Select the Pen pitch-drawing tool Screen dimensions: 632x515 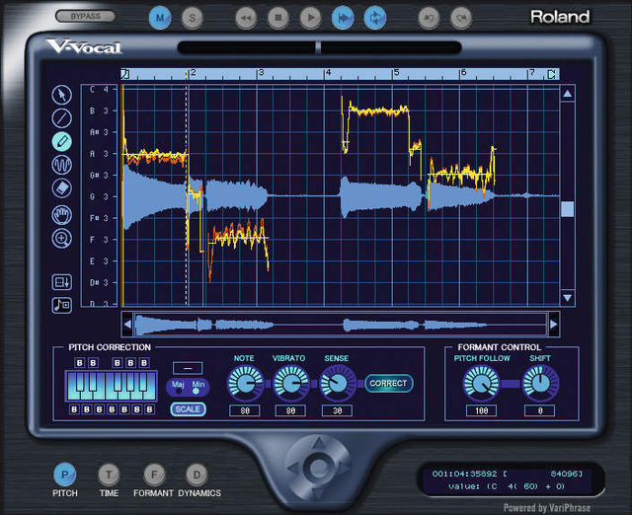pyautogui.click(x=62, y=142)
